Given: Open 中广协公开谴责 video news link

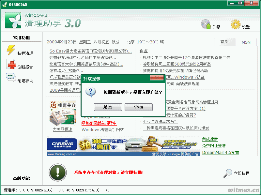Looking at the screenshot, I should coord(186,58).
